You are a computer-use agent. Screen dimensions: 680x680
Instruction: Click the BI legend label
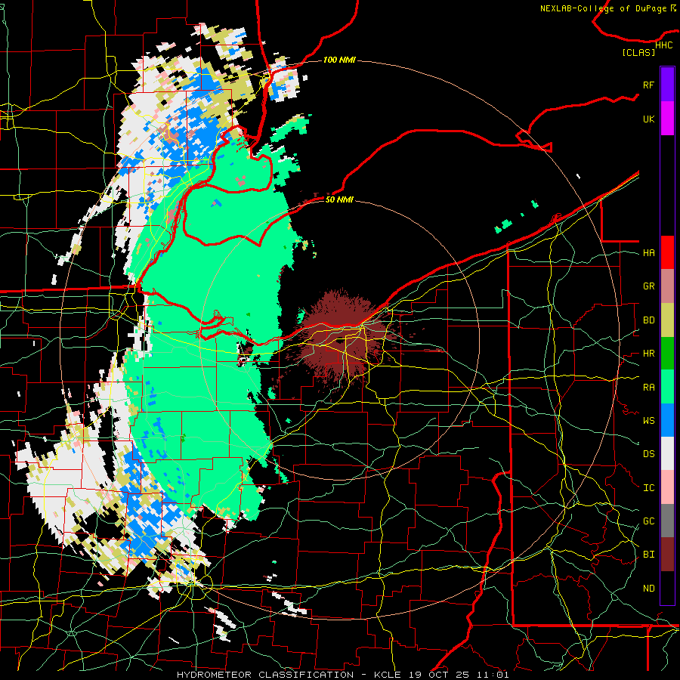tap(648, 555)
